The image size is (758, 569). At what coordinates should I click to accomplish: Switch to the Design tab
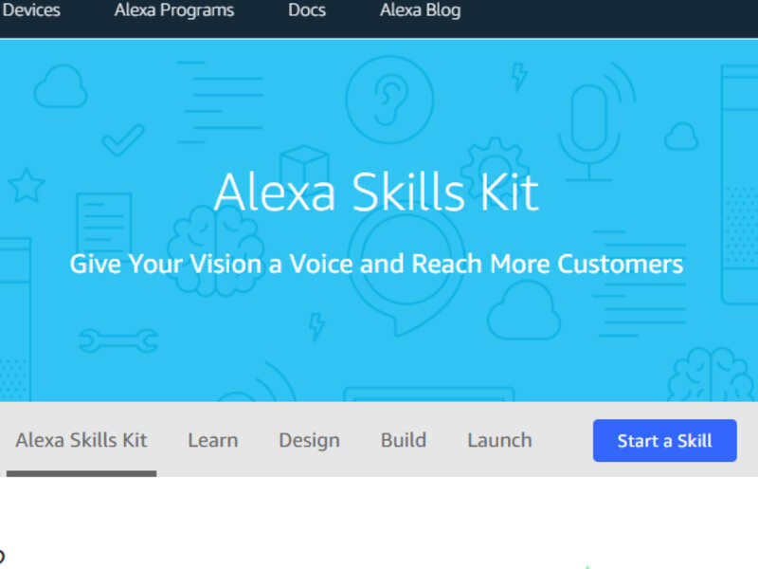(x=309, y=440)
